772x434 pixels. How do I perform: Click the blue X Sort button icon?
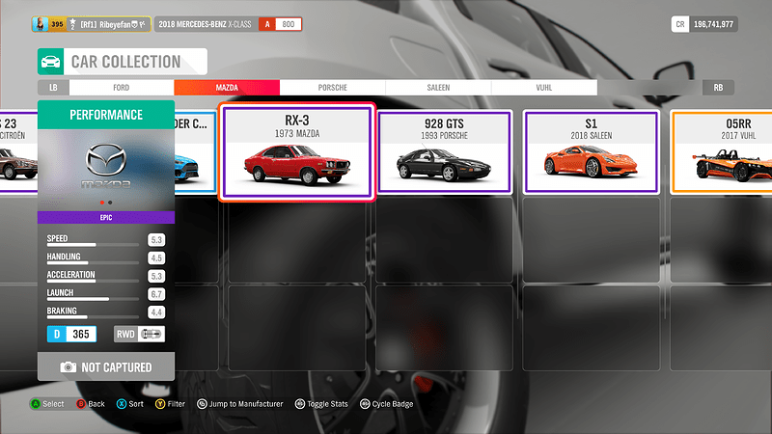(x=122, y=404)
